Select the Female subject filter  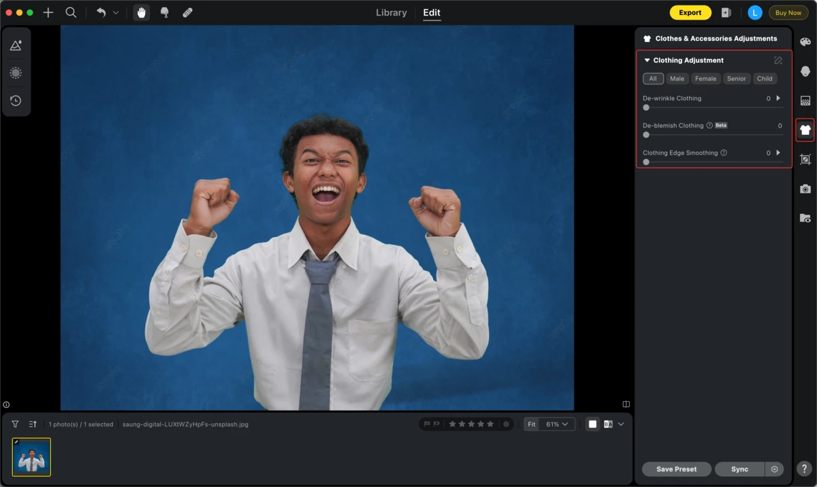click(705, 78)
